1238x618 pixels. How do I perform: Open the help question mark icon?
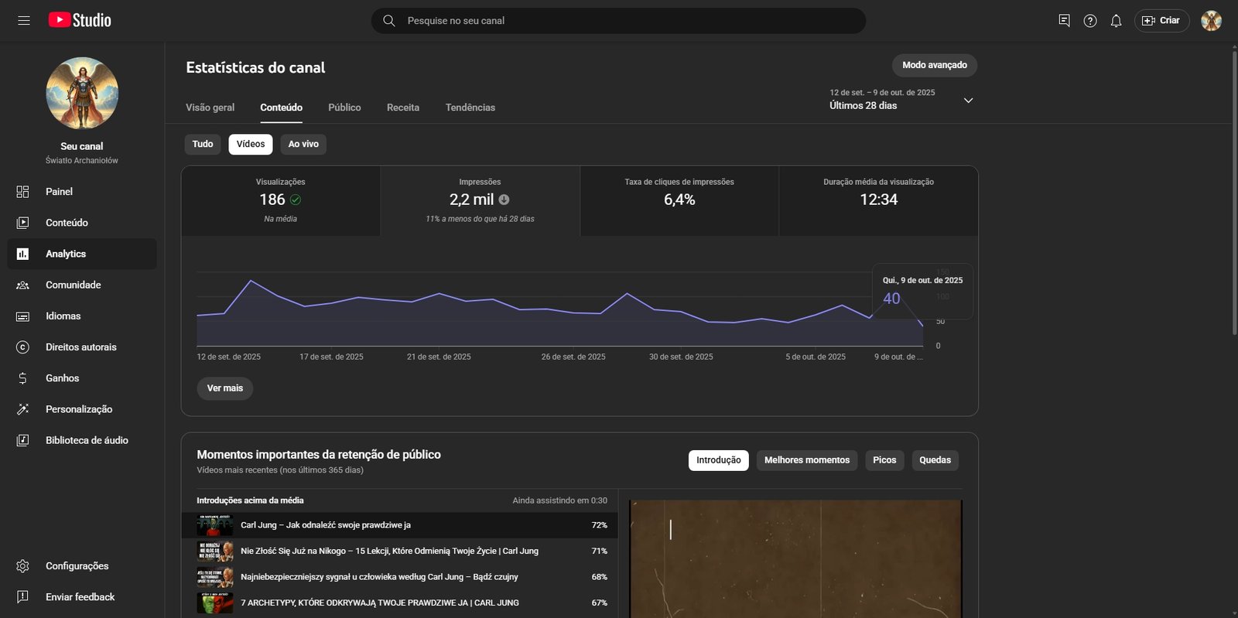click(x=1090, y=21)
